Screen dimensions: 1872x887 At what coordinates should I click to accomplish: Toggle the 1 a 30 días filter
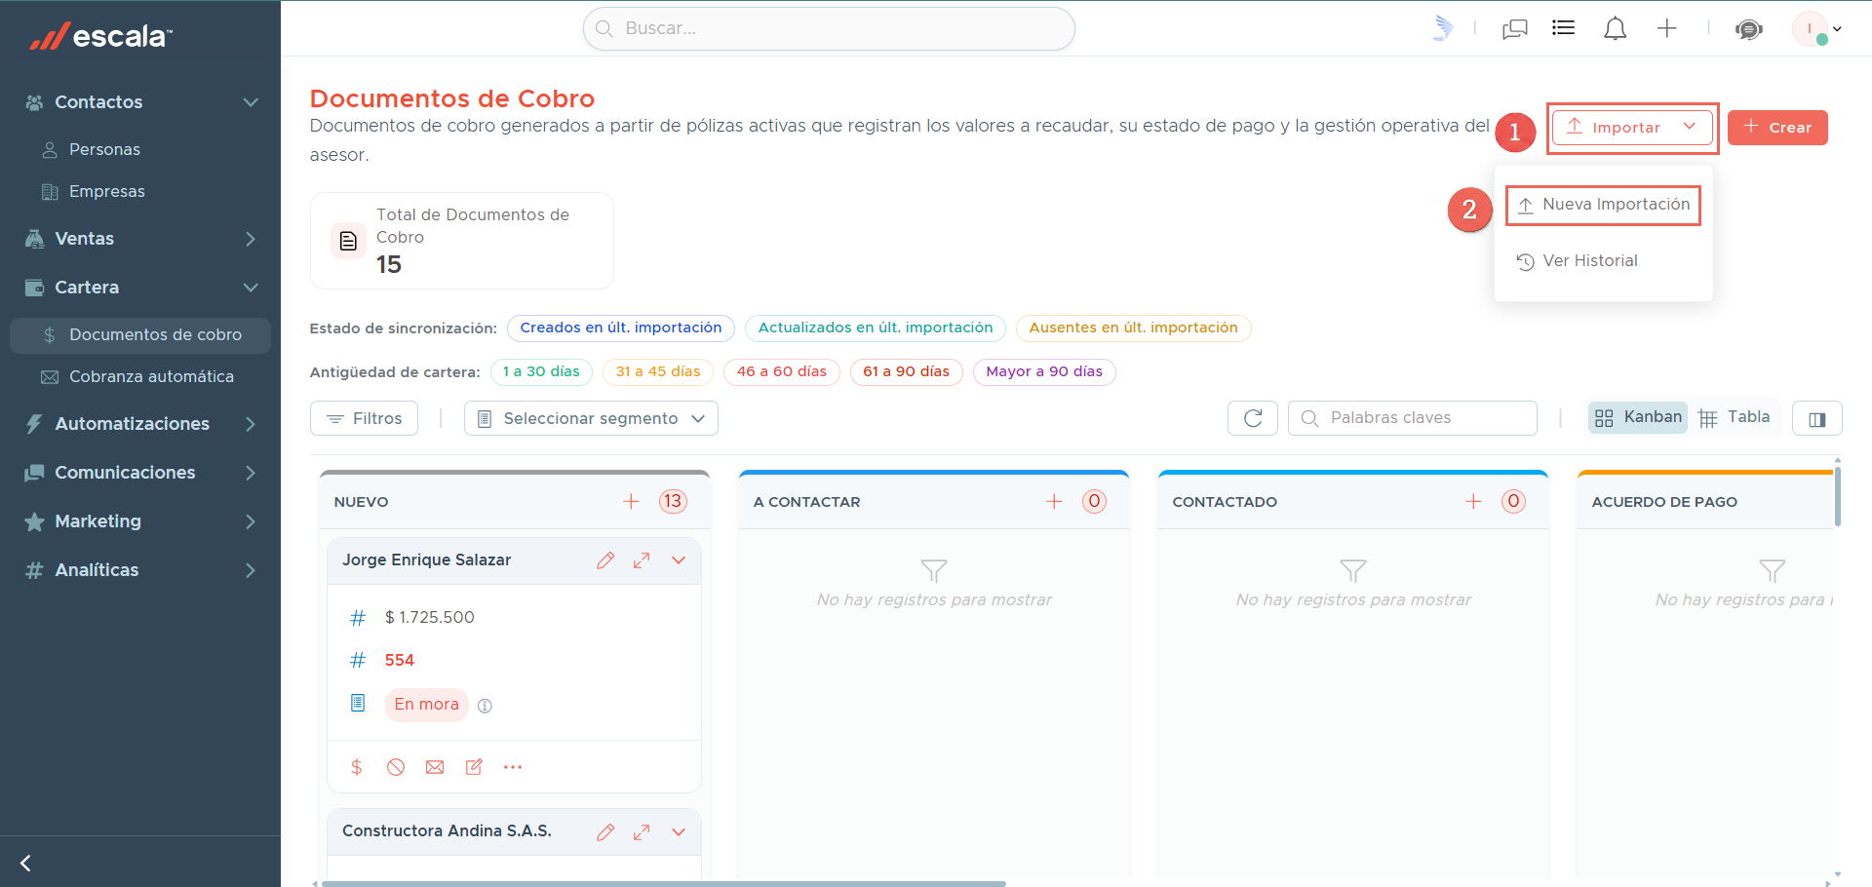click(x=541, y=371)
